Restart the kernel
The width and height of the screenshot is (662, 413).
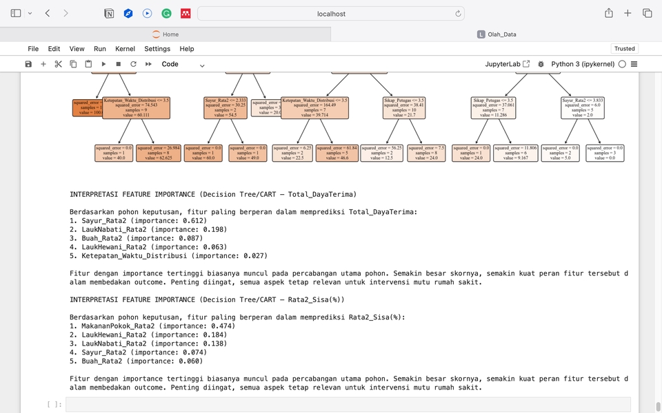click(x=133, y=64)
